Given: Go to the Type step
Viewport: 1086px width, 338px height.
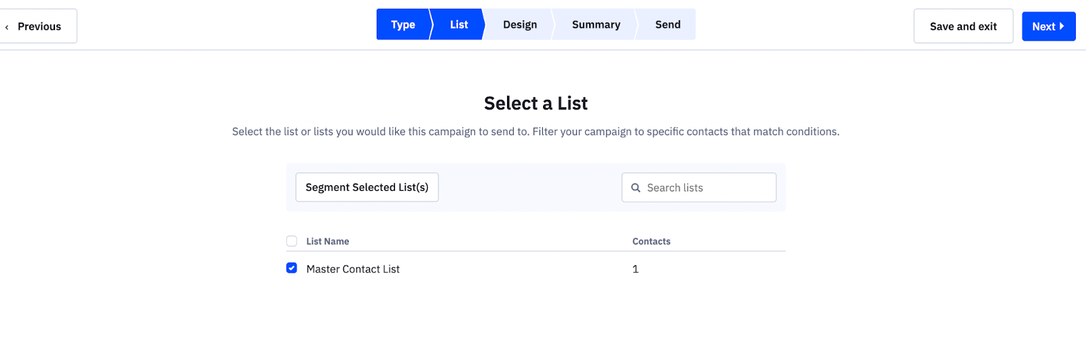Looking at the screenshot, I should 402,25.
